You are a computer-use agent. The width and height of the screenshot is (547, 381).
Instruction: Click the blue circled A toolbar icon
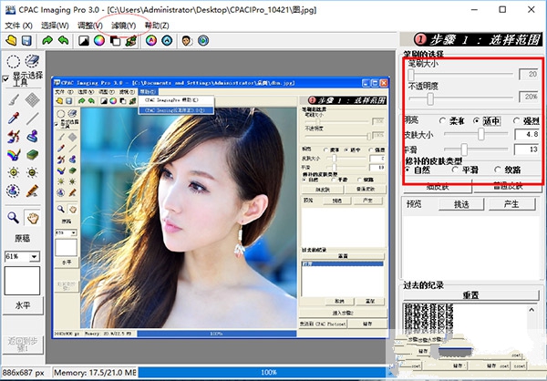pos(167,41)
